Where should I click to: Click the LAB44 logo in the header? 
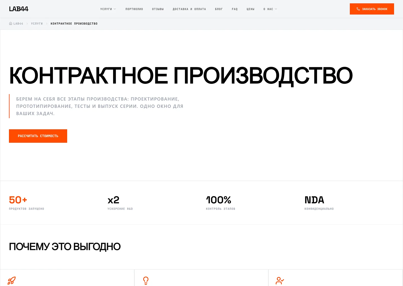[x=18, y=9]
